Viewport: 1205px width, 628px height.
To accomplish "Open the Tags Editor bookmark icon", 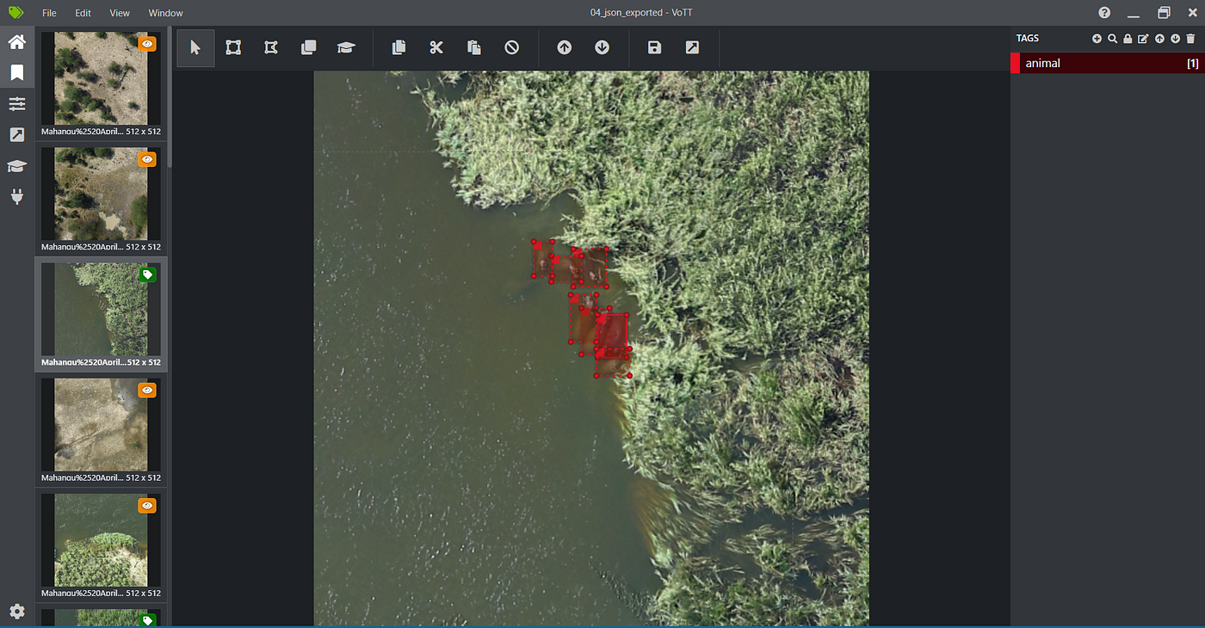I will click(x=17, y=72).
